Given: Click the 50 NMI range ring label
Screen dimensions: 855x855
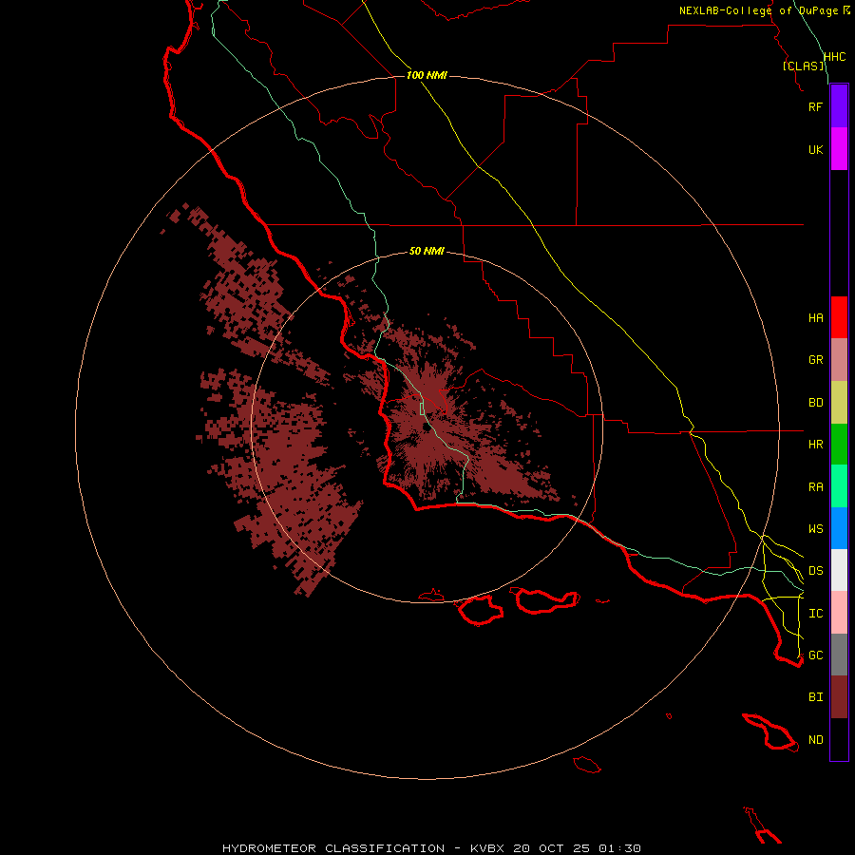Looking at the screenshot, I should (x=427, y=251).
